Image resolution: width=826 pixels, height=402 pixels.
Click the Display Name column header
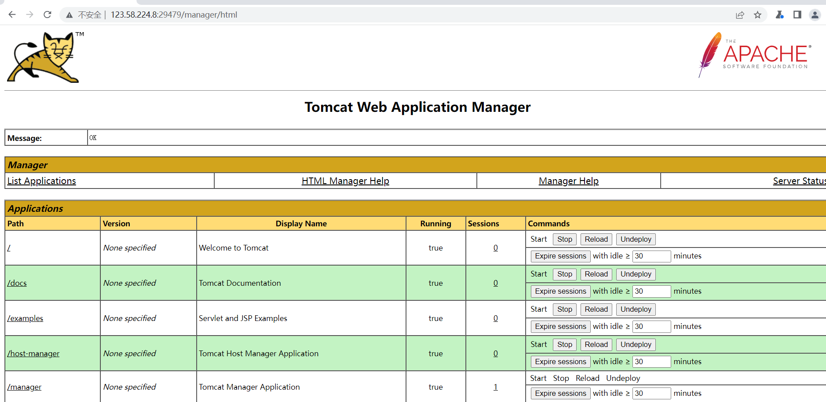(x=301, y=224)
